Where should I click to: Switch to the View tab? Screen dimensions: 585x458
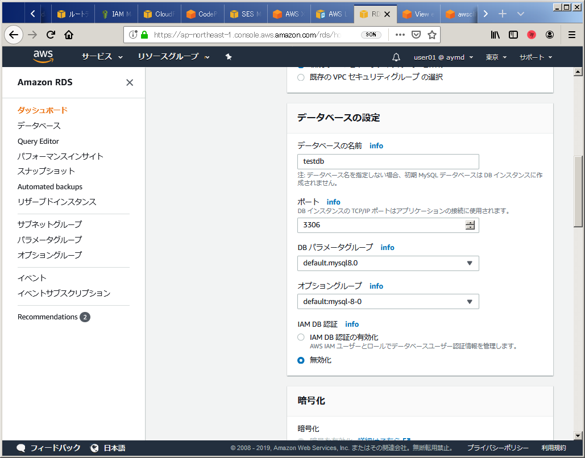[418, 14]
